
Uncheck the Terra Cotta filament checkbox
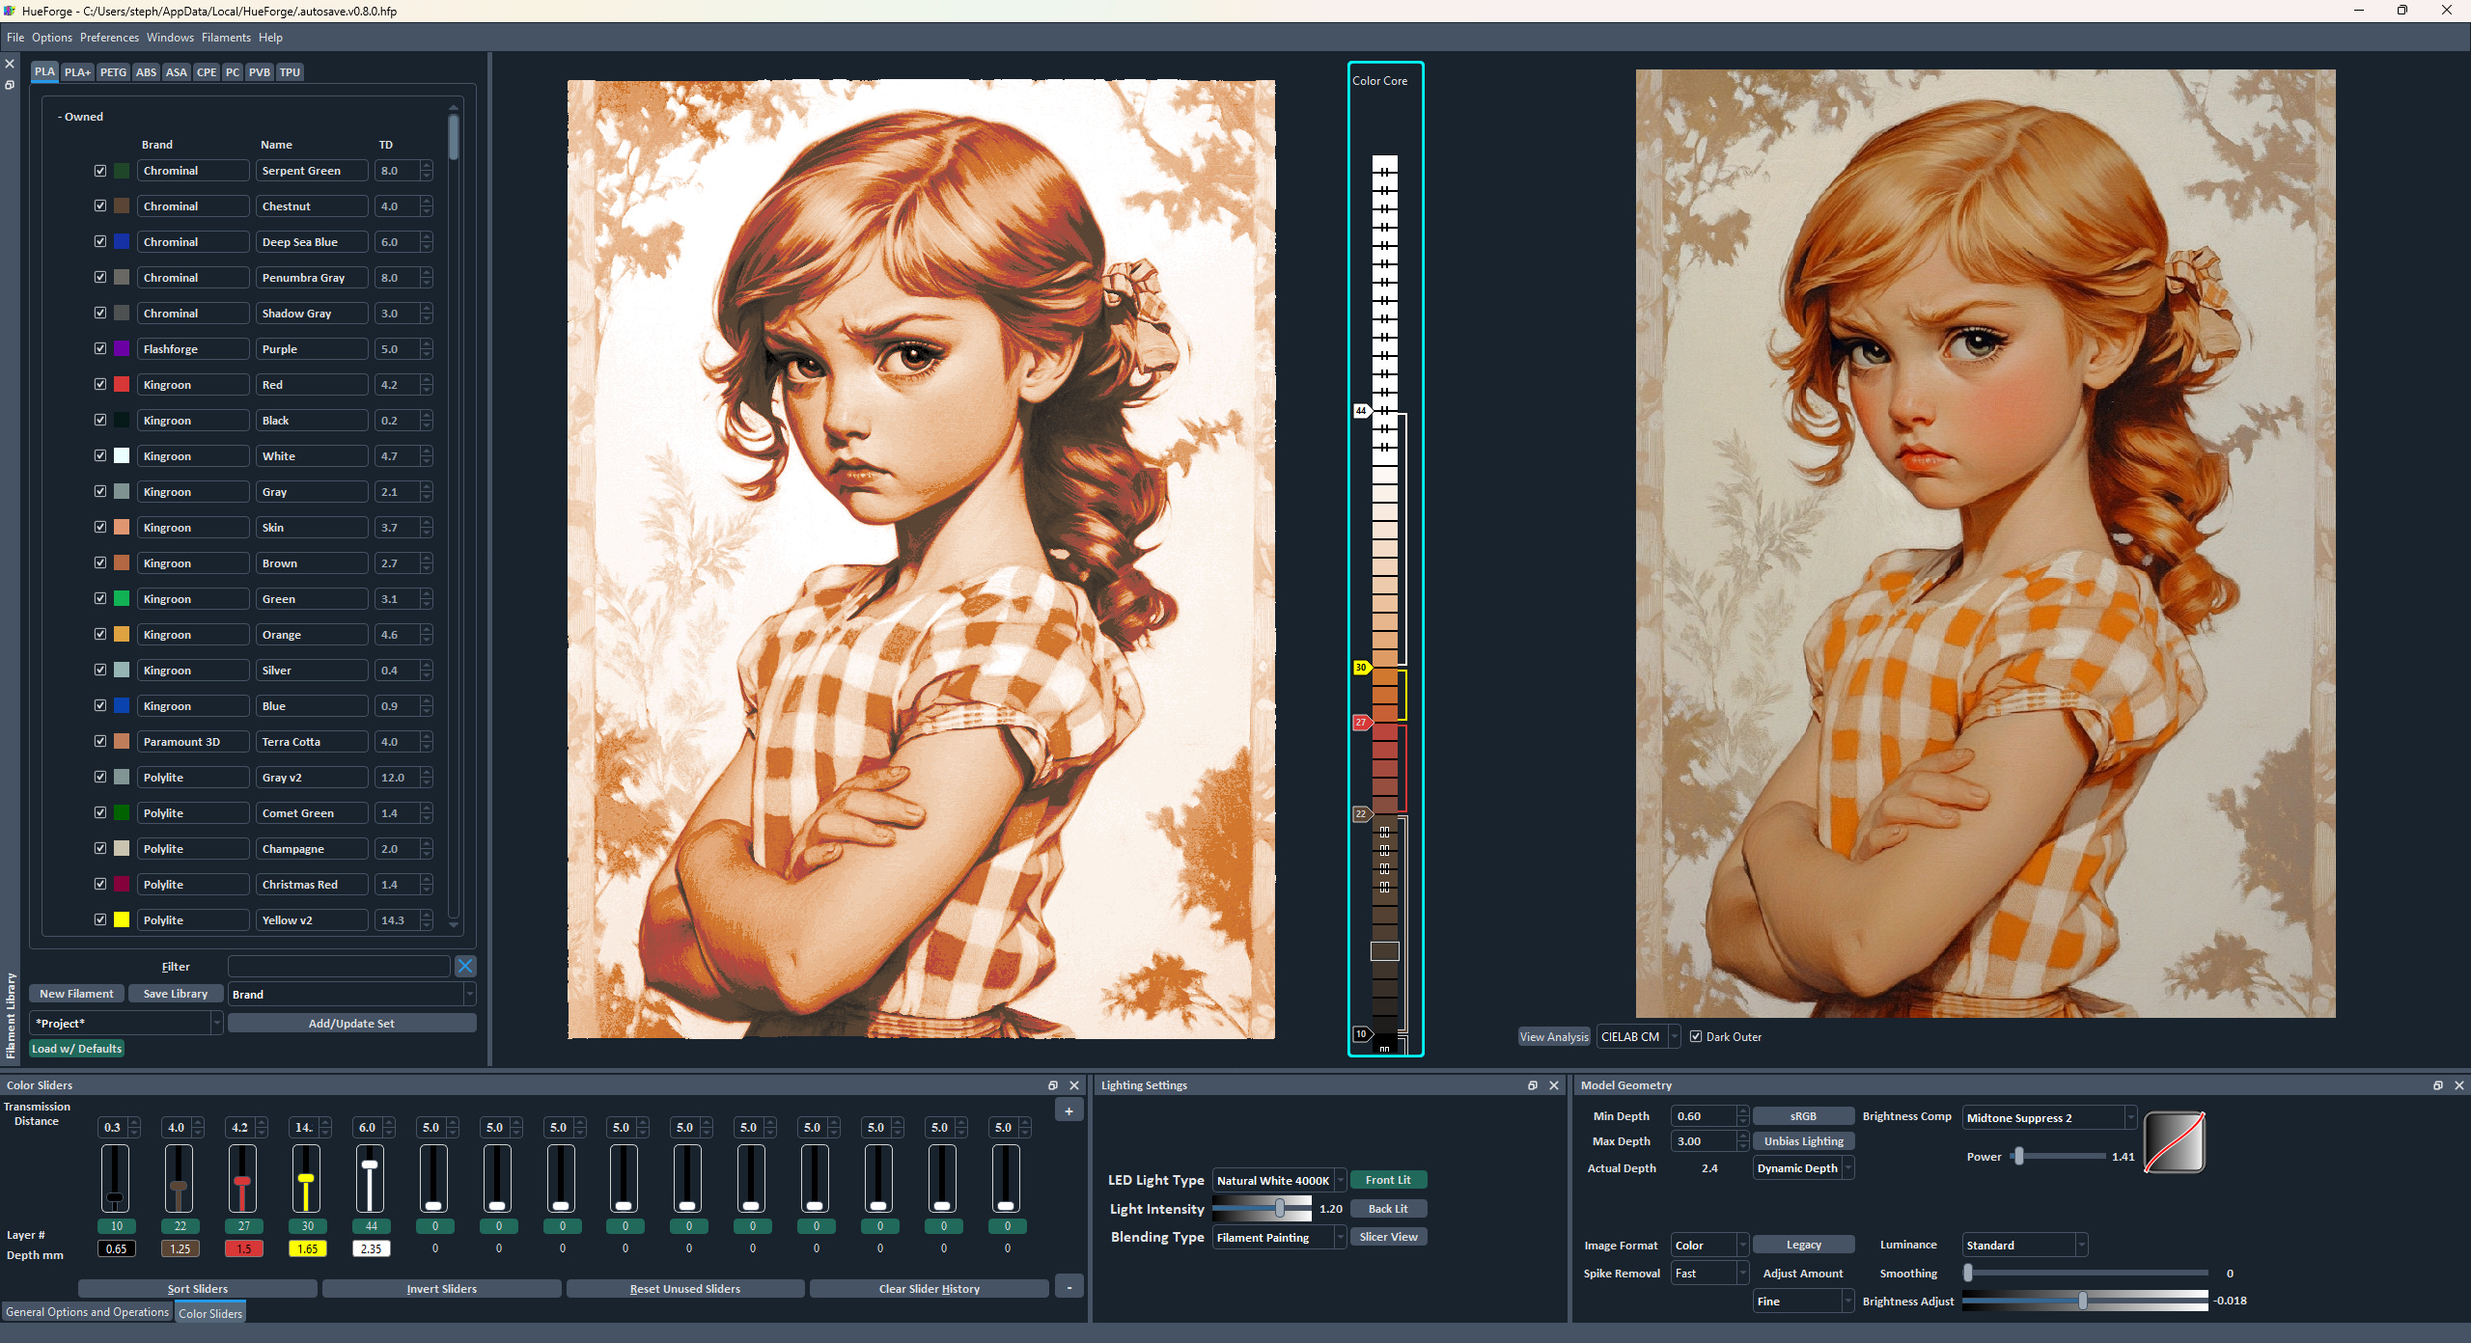(x=100, y=742)
